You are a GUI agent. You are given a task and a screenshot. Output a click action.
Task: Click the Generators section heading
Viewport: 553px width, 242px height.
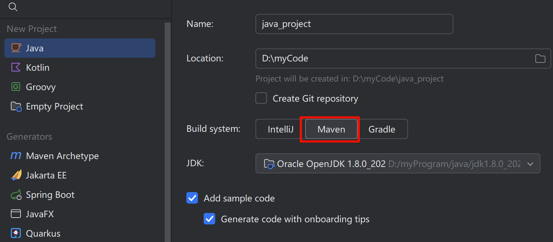click(30, 136)
